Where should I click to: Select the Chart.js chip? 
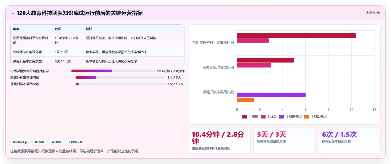click(20, 142)
